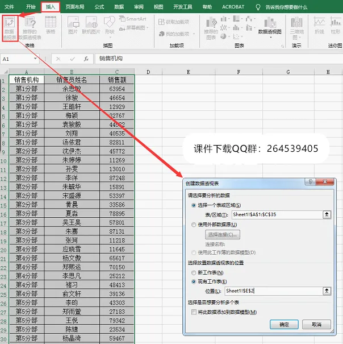The image size is (343, 344).
Task: Click the Screenshot (屏幕截图) tool
Action: pyautogui.click(x=132, y=28)
